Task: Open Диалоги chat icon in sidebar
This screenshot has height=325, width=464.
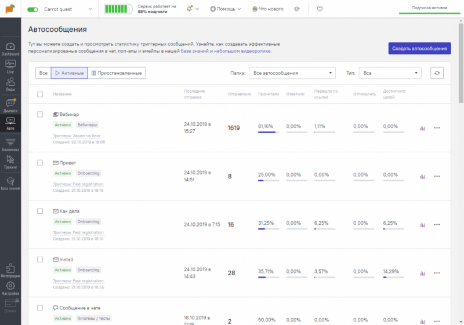Action: (10, 105)
